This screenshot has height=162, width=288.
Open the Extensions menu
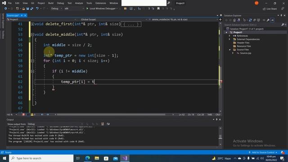101,3
